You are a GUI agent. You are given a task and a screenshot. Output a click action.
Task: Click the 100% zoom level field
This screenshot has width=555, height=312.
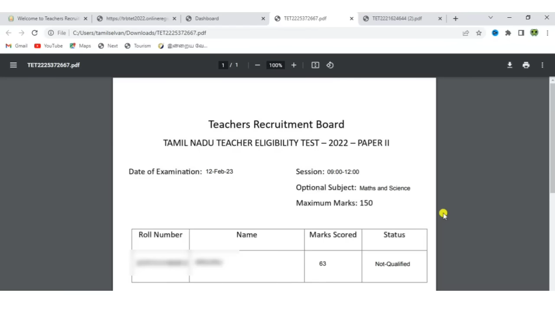pos(275,65)
